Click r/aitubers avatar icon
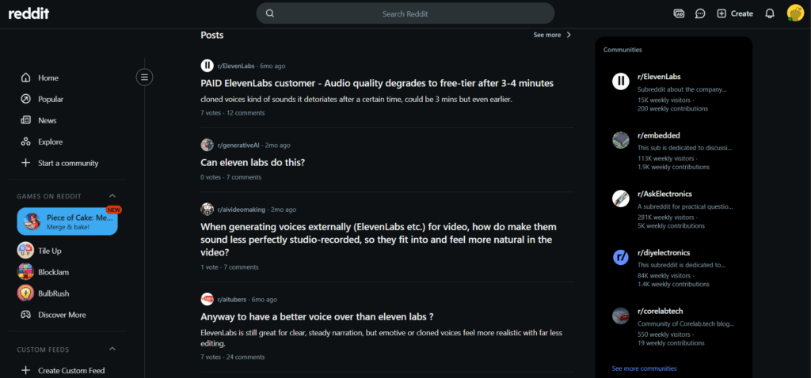The width and height of the screenshot is (811, 378). pyautogui.click(x=207, y=299)
